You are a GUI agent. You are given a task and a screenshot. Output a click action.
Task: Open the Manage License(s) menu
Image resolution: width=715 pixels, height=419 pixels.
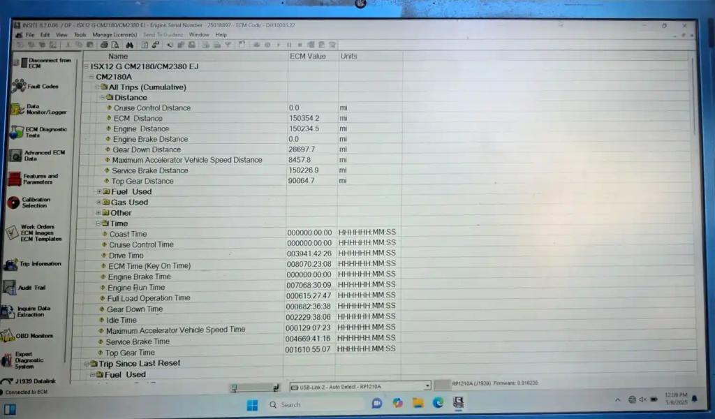[x=115, y=34]
